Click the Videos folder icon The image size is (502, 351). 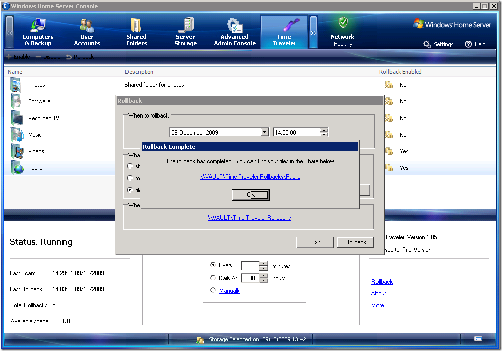pyautogui.click(x=17, y=152)
